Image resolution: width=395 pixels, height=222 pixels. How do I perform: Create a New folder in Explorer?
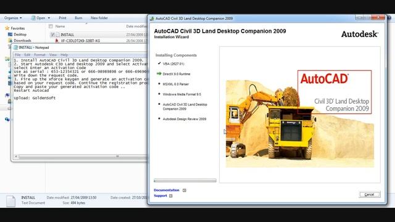(x=99, y=18)
